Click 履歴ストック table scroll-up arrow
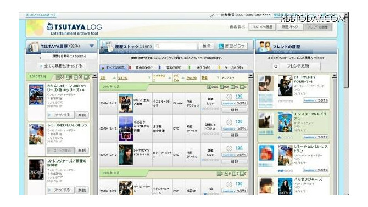 pyautogui.click(x=250, y=76)
